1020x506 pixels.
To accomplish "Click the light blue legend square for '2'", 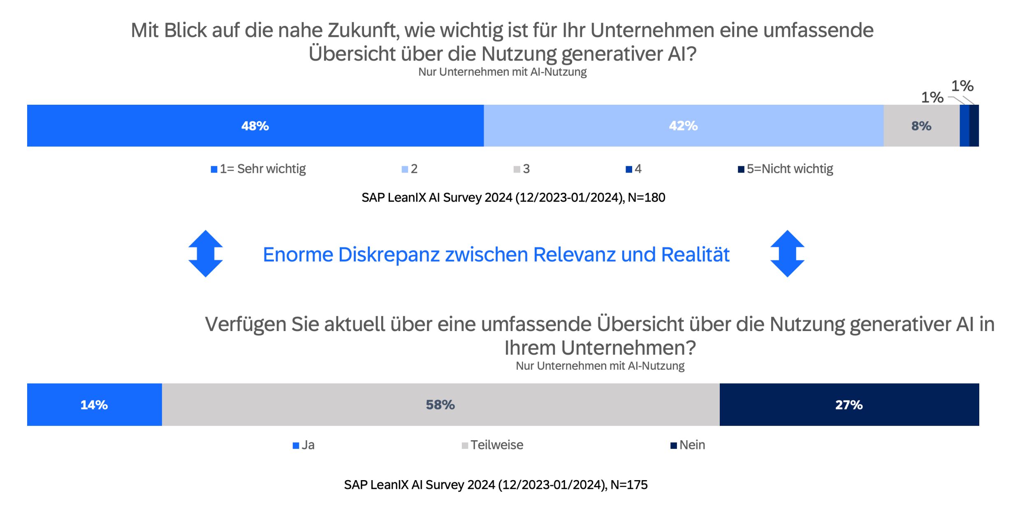I will click(405, 169).
